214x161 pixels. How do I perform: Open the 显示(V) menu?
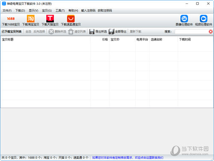[x=33, y=11]
